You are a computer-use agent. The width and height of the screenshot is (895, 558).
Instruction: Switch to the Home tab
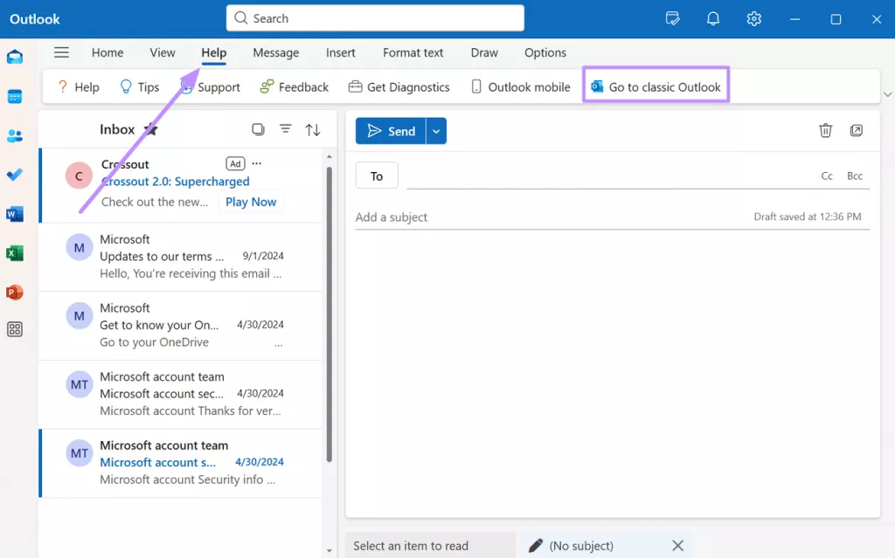108,52
